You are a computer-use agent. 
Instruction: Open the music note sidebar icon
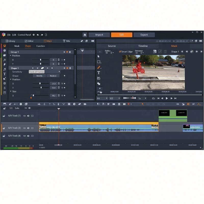pyautogui.click(x=5, y=69)
